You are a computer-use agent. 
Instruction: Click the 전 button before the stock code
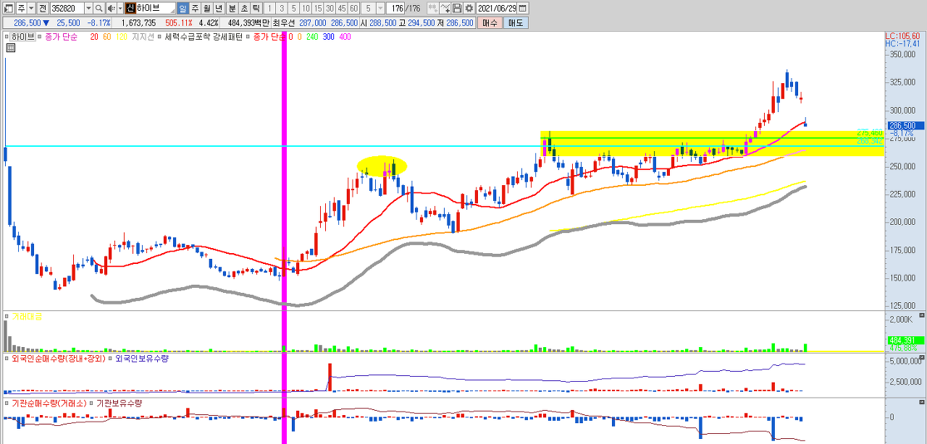pyautogui.click(x=42, y=8)
